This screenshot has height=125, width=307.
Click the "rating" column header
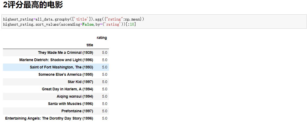pos(102,38)
